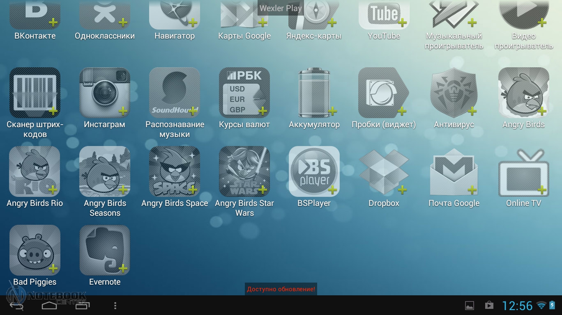Open the Курсы валют currency rates app
Image resolution: width=562 pixels, height=315 pixels.
point(244,93)
